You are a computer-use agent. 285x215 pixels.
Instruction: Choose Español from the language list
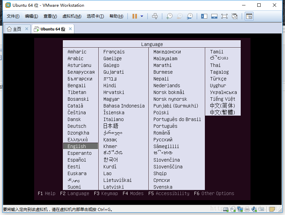[77, 160]
